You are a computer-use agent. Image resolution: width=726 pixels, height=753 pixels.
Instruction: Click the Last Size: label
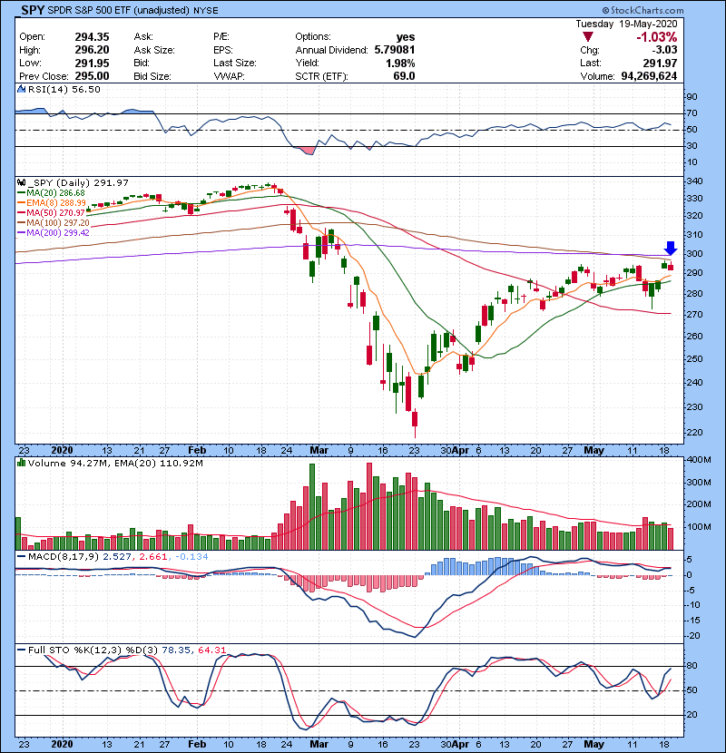(x=235, y=63)
